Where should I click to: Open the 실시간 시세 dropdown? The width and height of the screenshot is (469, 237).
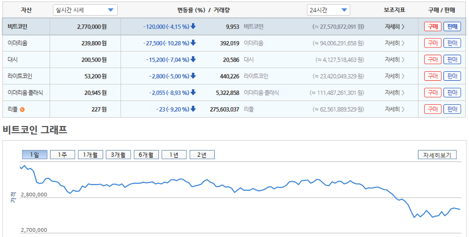click(x=85, y=10)
